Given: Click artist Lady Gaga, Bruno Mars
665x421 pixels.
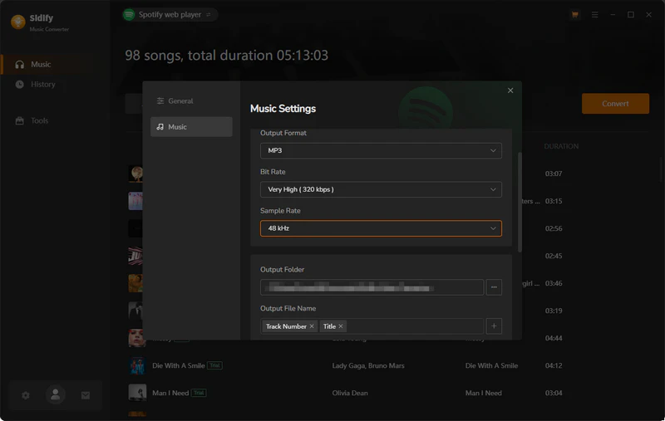Looking at the screenshot, I should 368,365.
